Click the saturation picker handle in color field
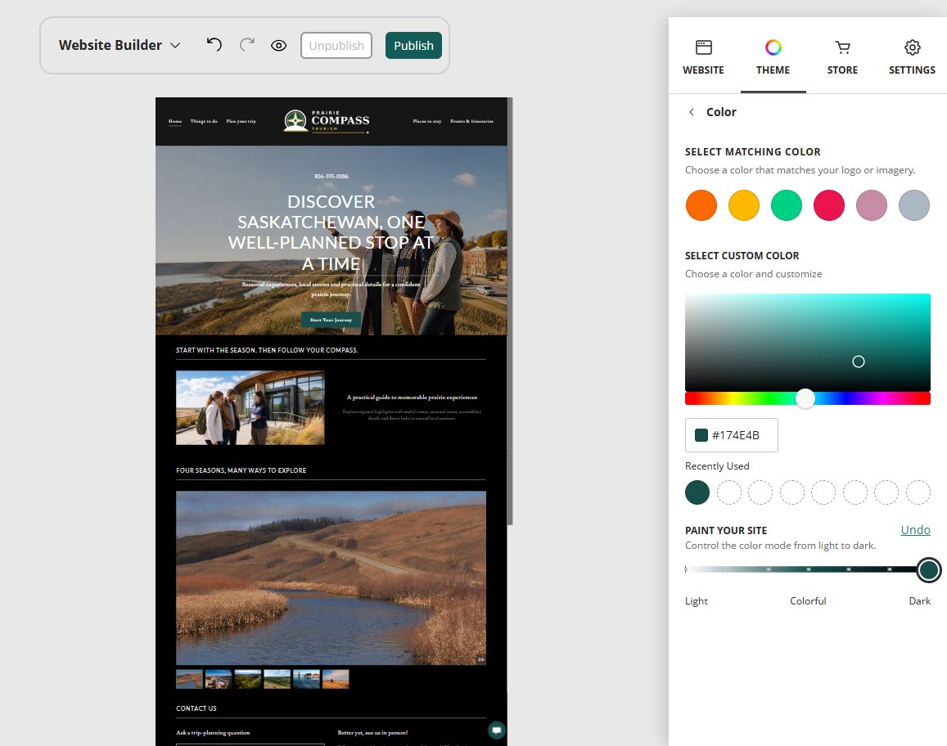Viewport: 947px width, 746px height. [859, 362]
